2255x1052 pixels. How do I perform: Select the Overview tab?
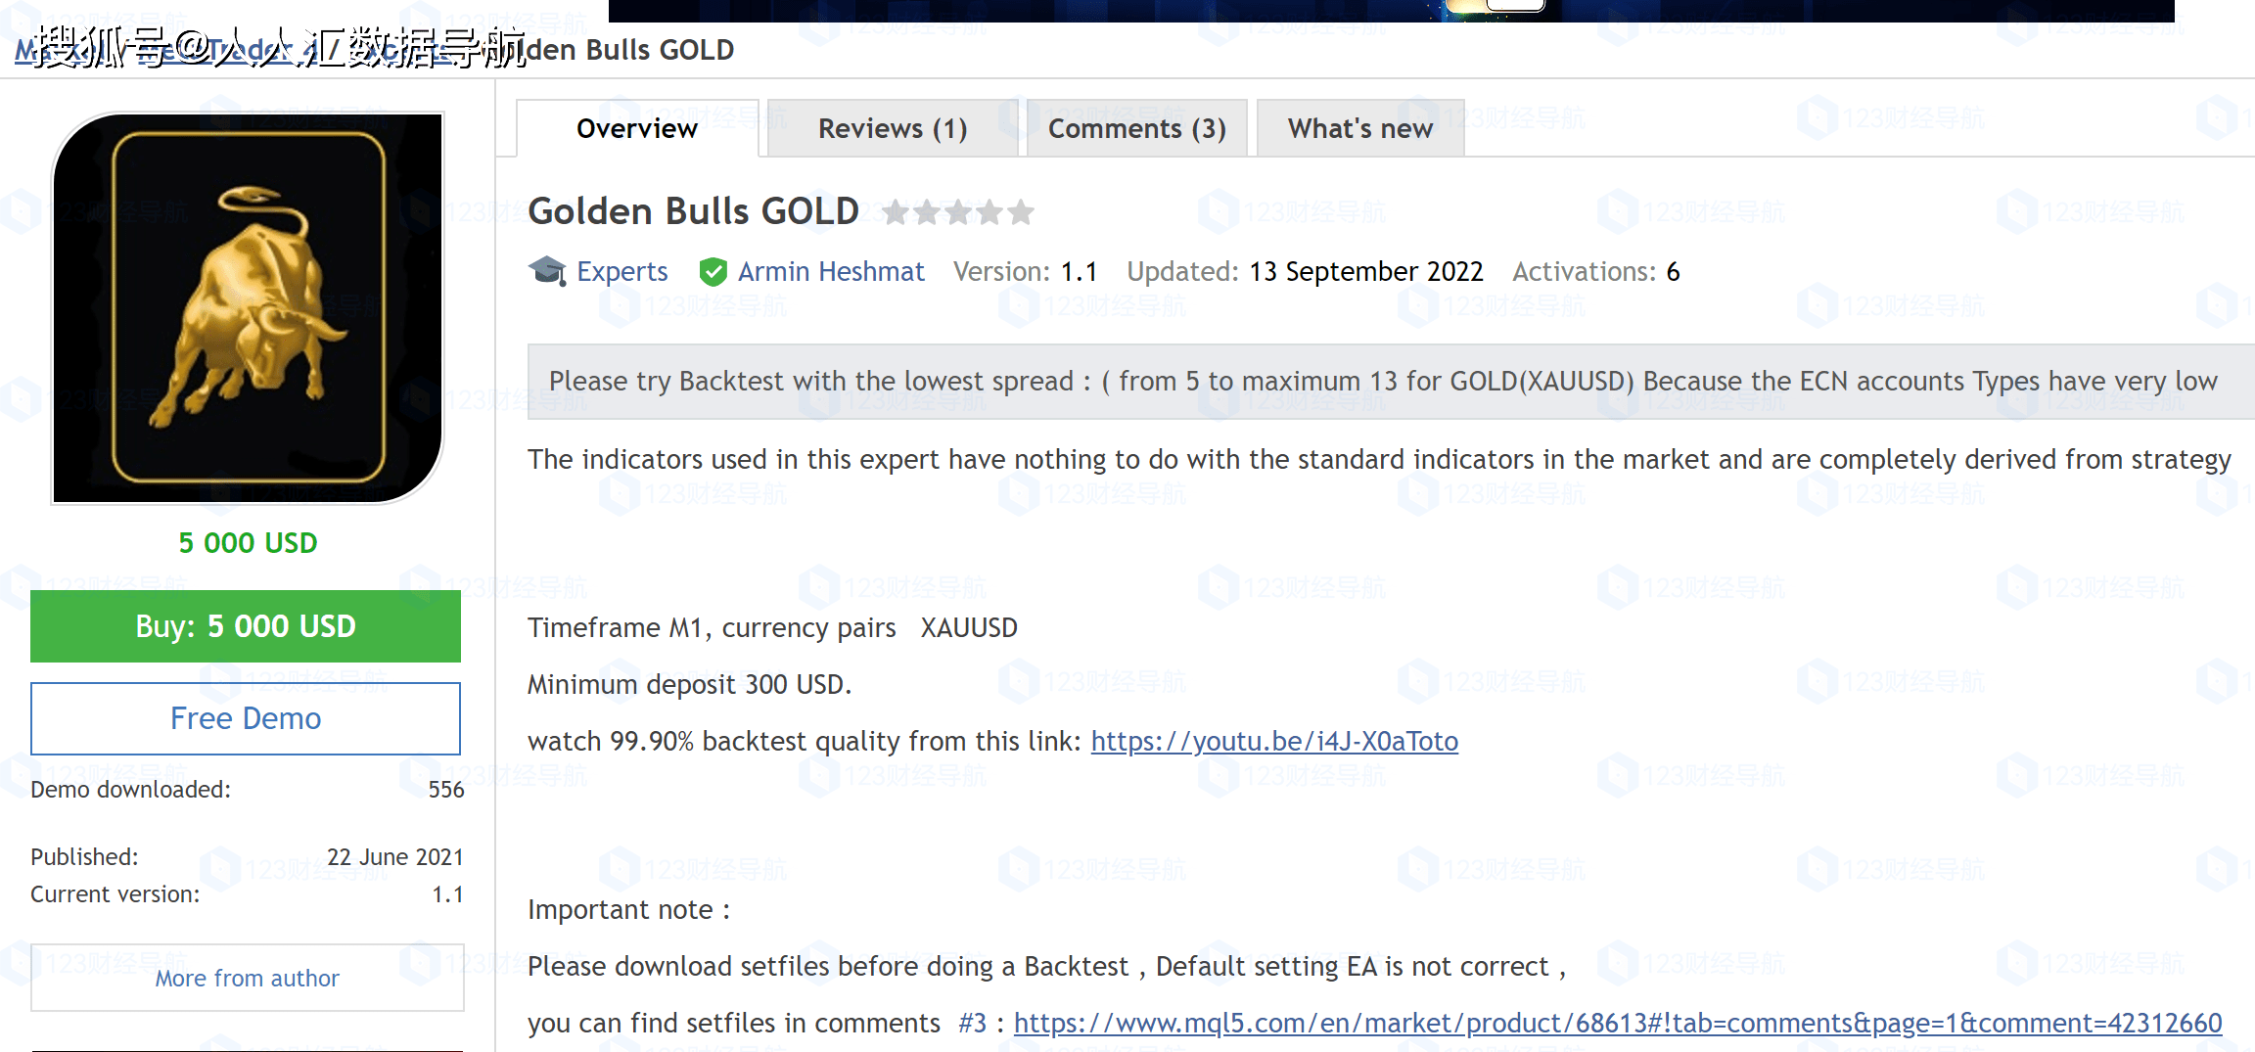tap(636, 128)
